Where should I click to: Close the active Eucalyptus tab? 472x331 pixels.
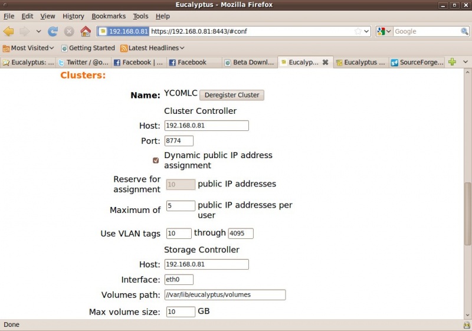click(325, 62)
